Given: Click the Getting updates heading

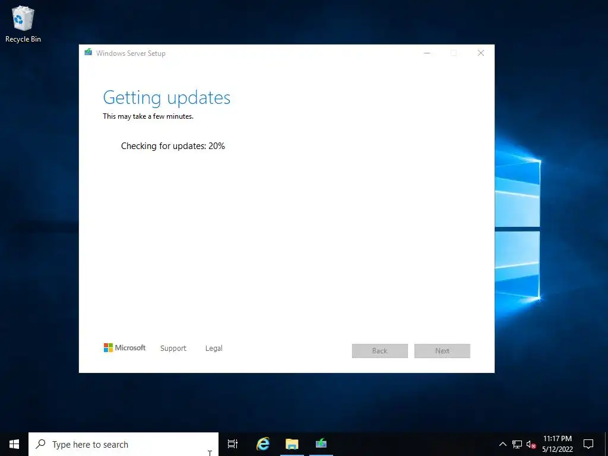Looking at the screenshot, I should pyautogui.click(x=166, y=98).
